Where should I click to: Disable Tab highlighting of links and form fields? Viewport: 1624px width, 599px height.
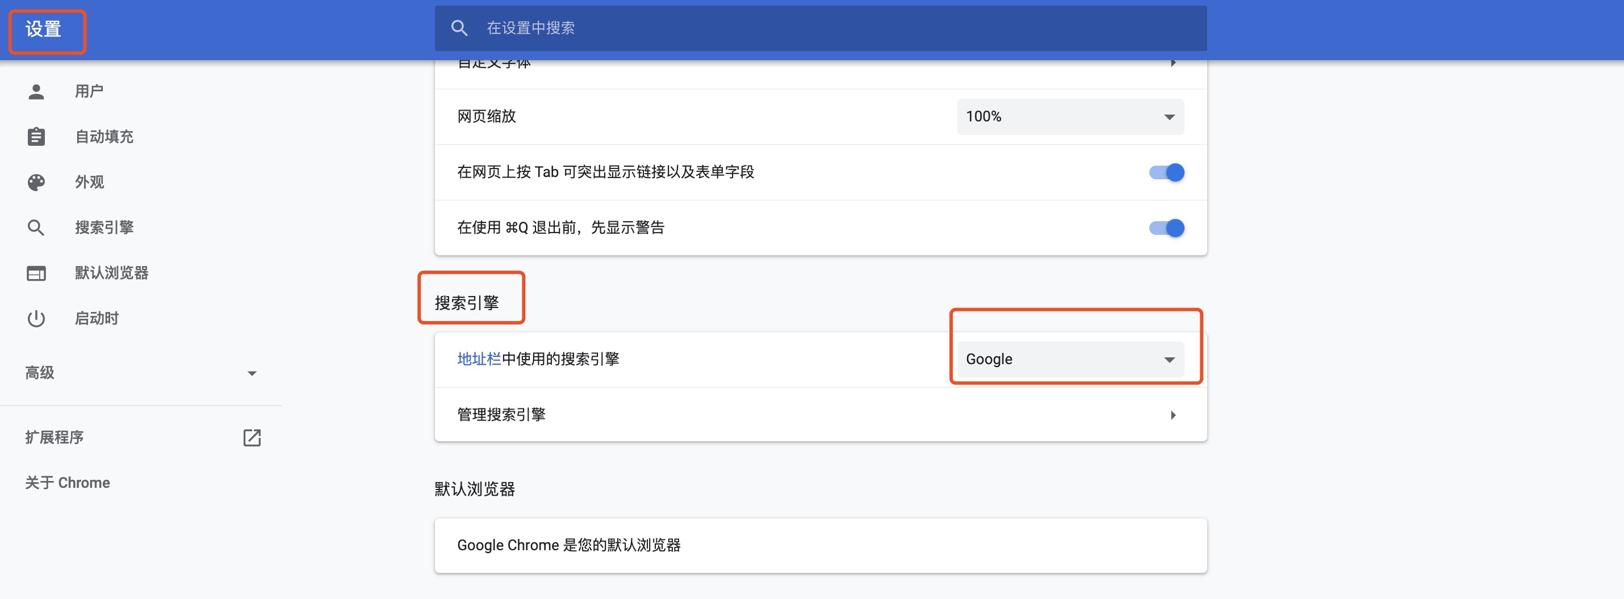coord(1166,172)
